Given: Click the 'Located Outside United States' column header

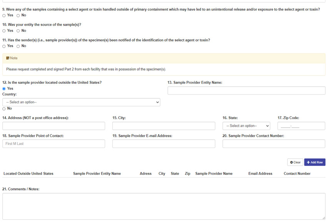Looking at the screenshot, I should point(28,174).
